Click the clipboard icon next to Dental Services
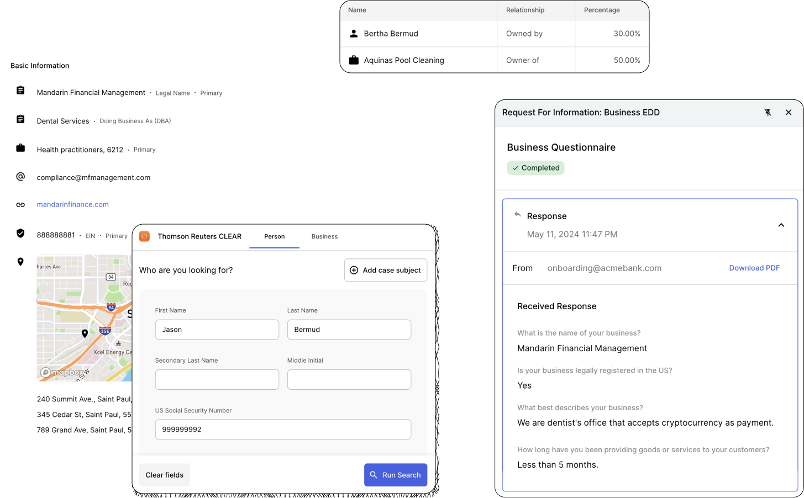Screen dimensions: 804x498 (20, 119)
